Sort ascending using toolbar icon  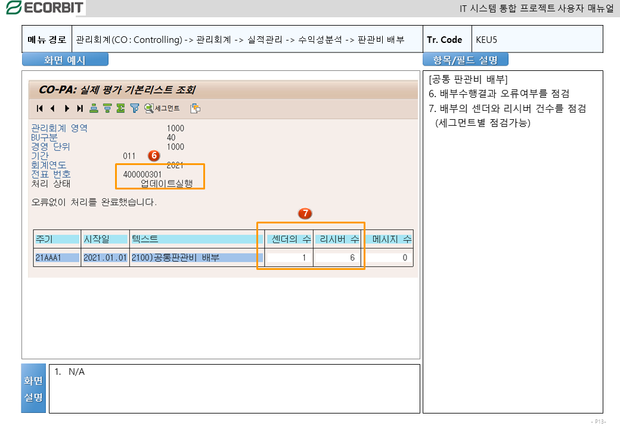coord(94,108)
